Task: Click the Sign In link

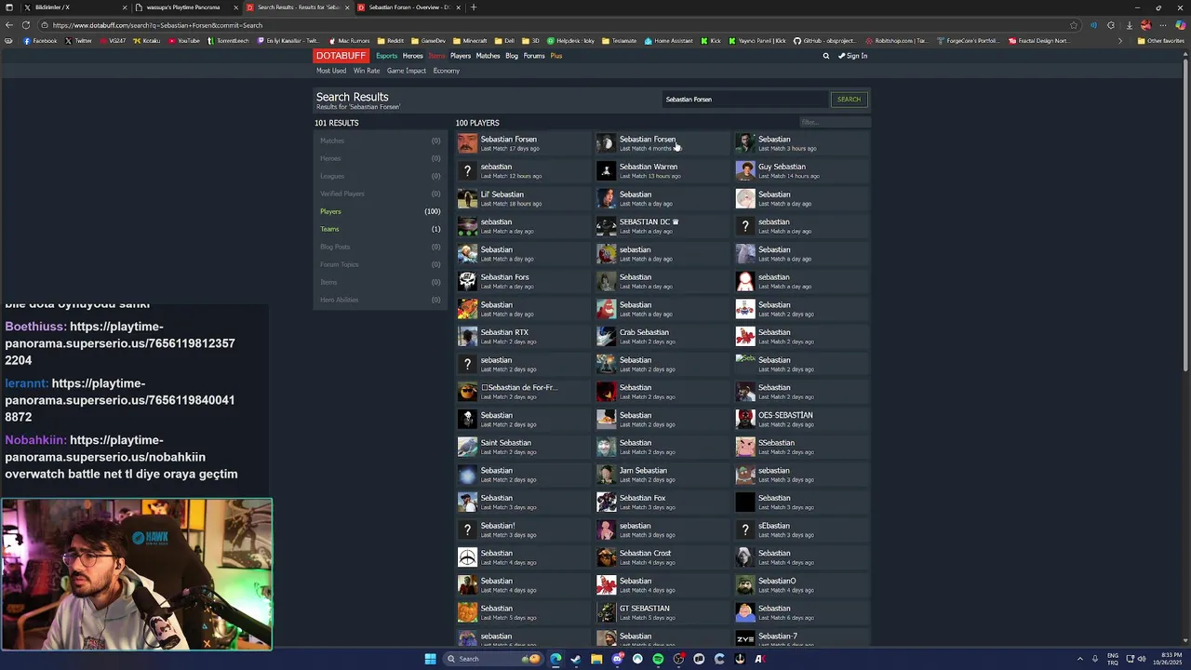Action: 853,56
